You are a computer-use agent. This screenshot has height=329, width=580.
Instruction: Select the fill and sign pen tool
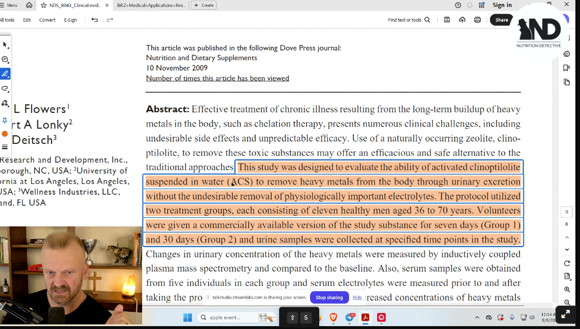pyautogui.click(x=5, y=103)
